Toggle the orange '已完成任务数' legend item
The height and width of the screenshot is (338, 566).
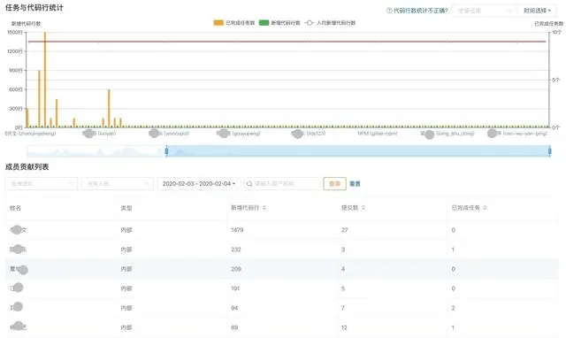(x=234, y=23)
